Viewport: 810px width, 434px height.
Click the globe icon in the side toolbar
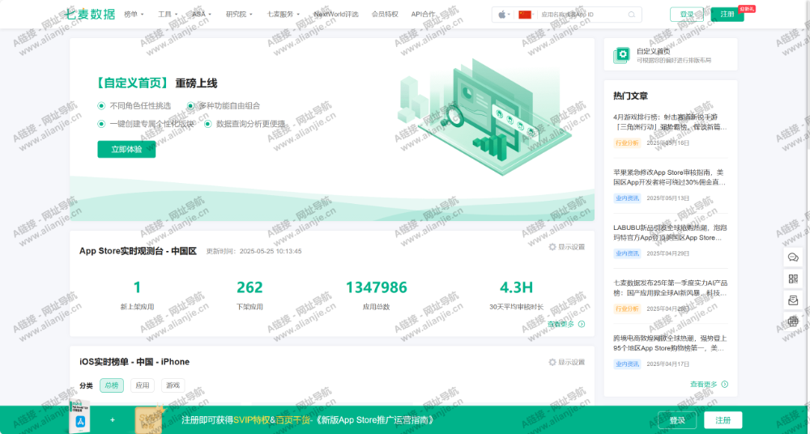pyautogui.click(x=793, y=321)
